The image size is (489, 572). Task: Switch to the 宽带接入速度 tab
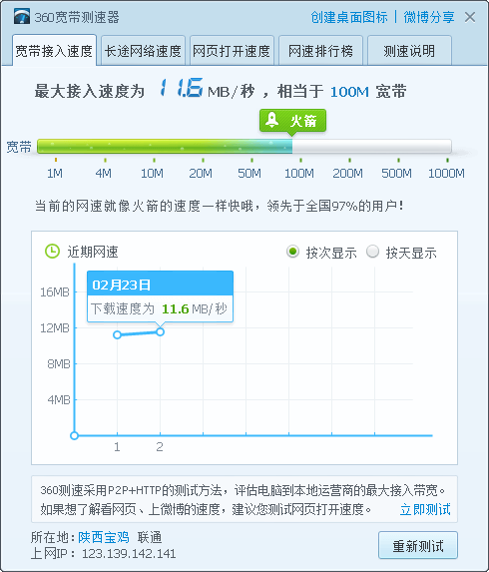54,51
